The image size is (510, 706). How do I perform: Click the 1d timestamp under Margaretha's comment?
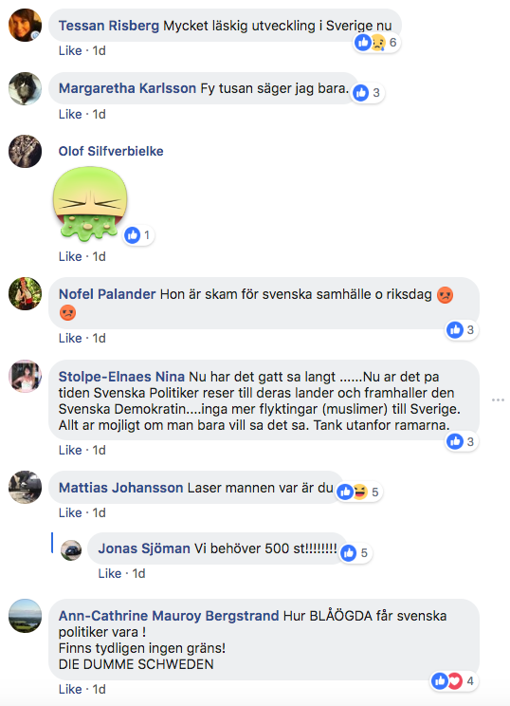(99, 115)
